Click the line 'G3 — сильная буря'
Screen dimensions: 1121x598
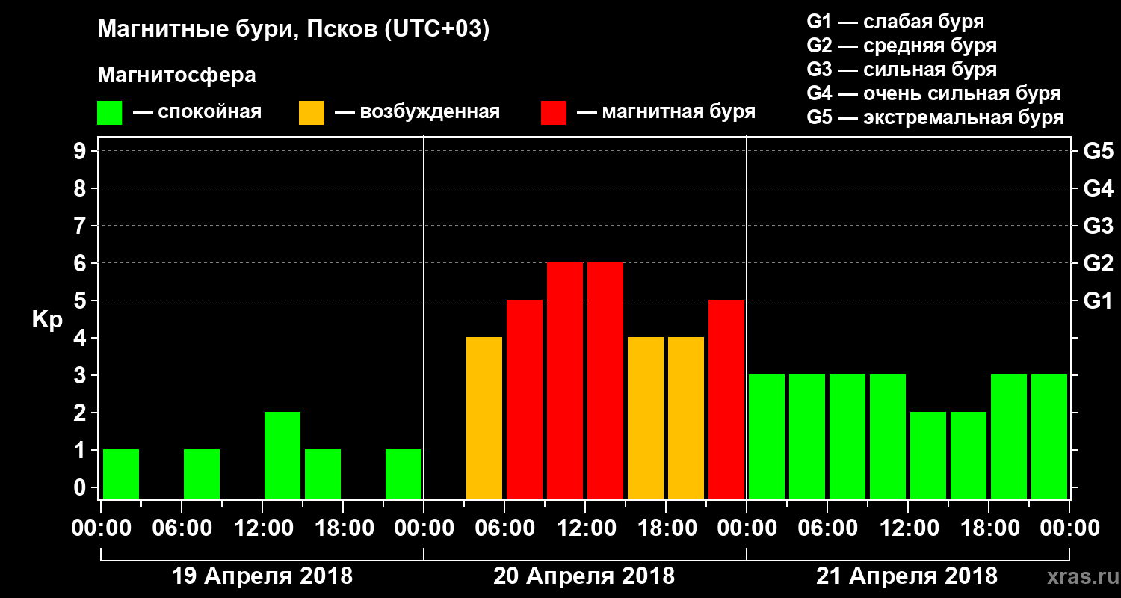902,70
